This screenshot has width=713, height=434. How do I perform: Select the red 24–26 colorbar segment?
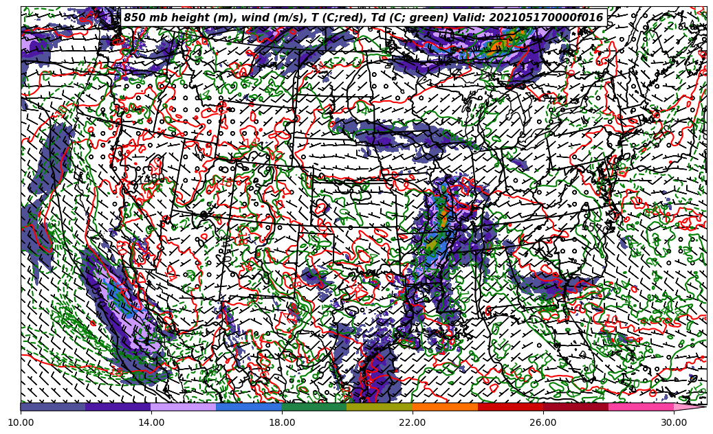[x=510, y=407]
